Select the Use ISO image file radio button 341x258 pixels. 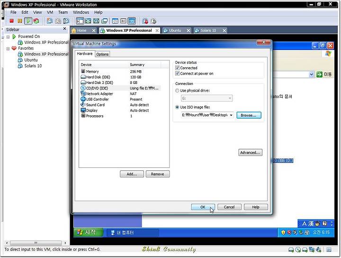click(x=177, y=107)
